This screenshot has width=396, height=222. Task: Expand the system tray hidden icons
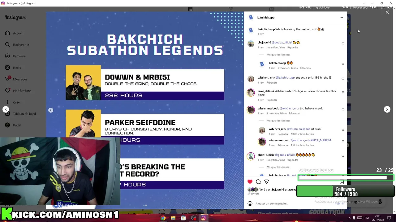click(x=349, y=218)
